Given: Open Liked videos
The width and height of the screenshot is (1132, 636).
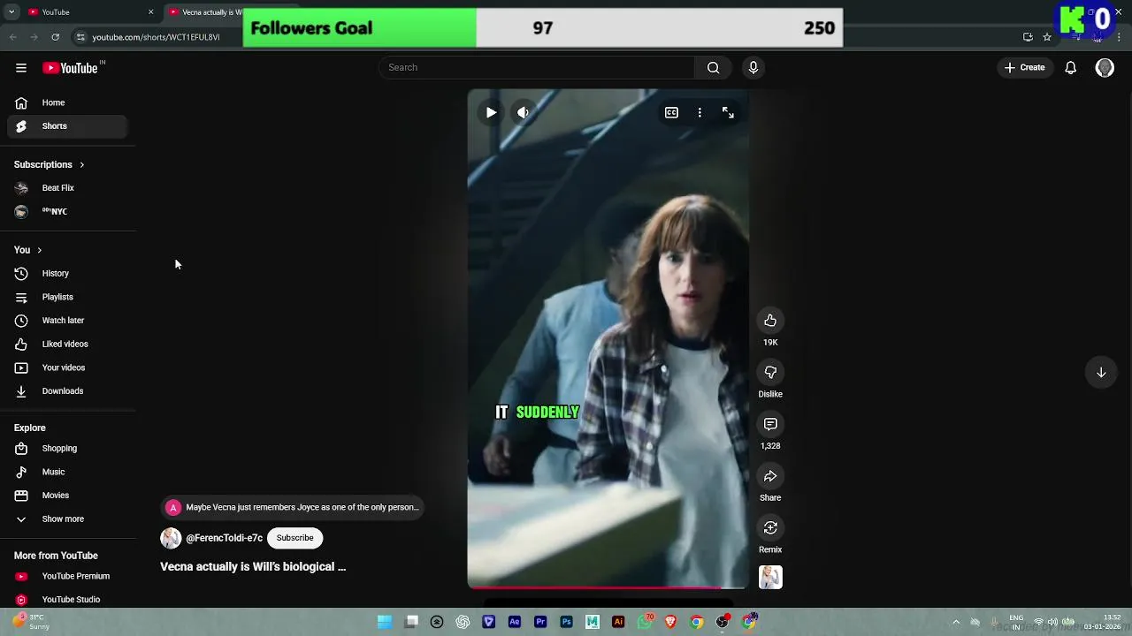Looking at the screenshot, I should 67,344.
